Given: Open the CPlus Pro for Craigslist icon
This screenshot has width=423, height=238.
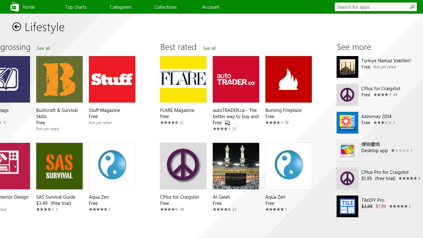Looking at the screenshot, I should [x=347, y=178].
